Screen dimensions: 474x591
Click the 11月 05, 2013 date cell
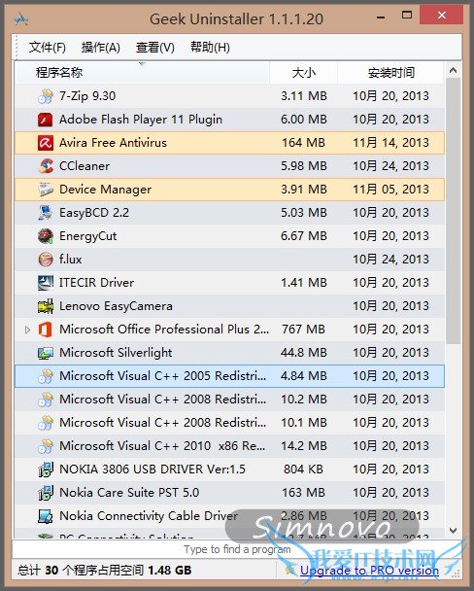[x=390, y=190]
